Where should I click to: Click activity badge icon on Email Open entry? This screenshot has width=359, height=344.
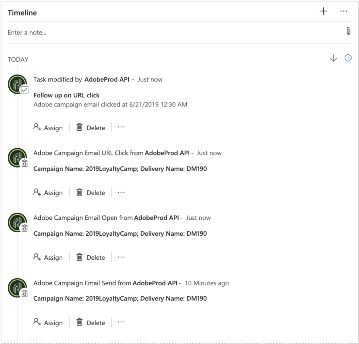click(25, 228)
